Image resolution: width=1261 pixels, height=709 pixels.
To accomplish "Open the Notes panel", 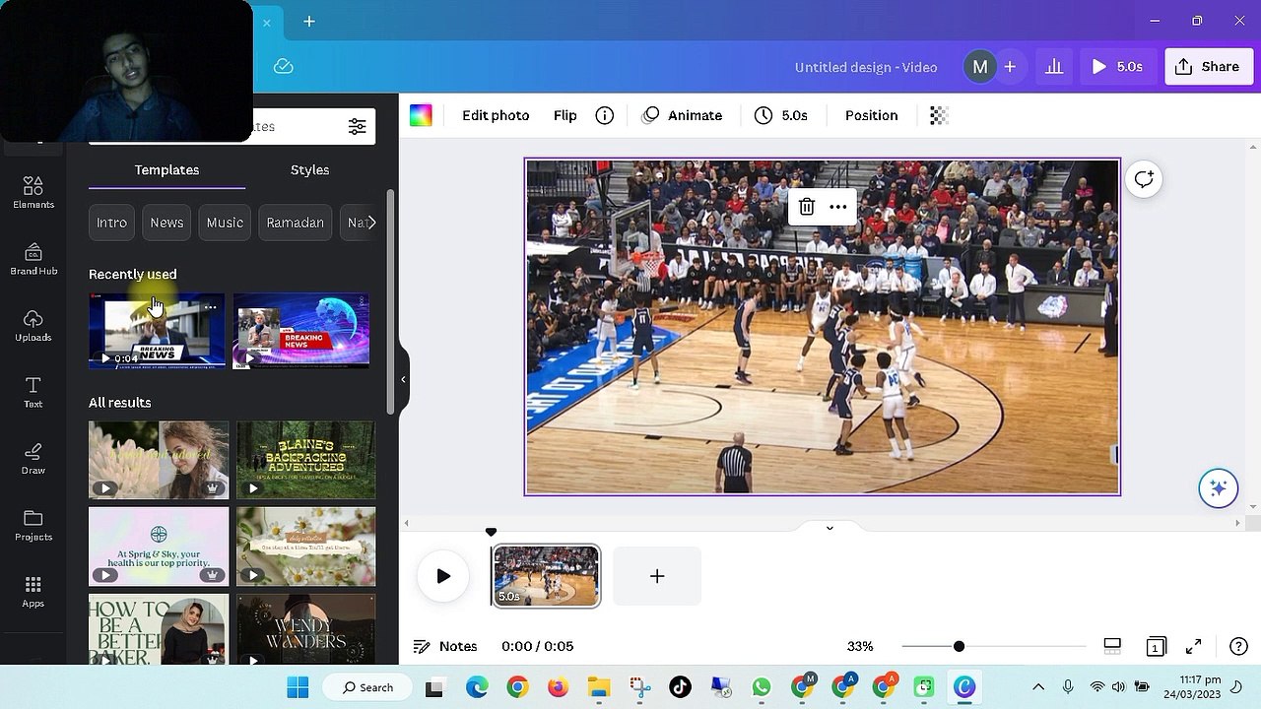I will [x=445, y=646].
